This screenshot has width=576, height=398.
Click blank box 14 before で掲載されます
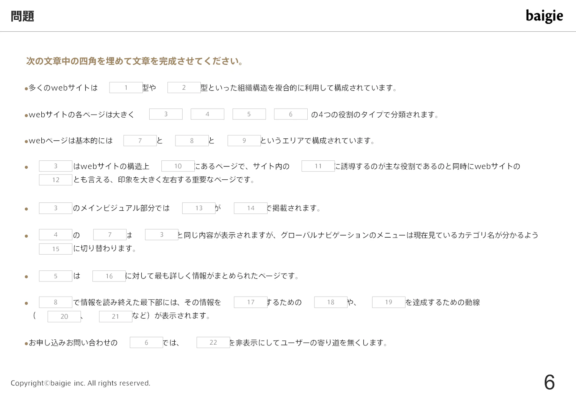pyautogui.click(x=250, y=208)
